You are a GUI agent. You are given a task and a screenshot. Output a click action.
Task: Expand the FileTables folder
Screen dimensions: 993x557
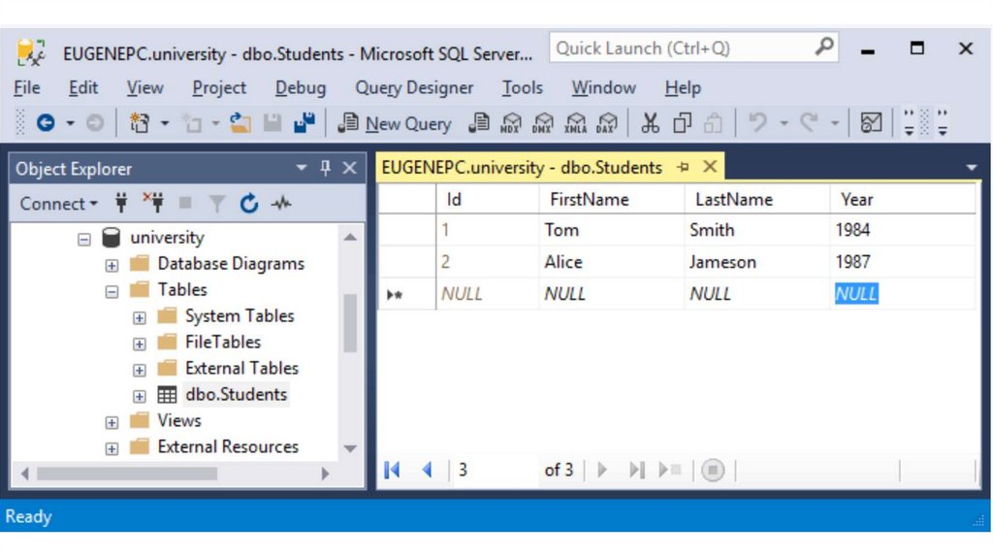[x=140, y=344]
